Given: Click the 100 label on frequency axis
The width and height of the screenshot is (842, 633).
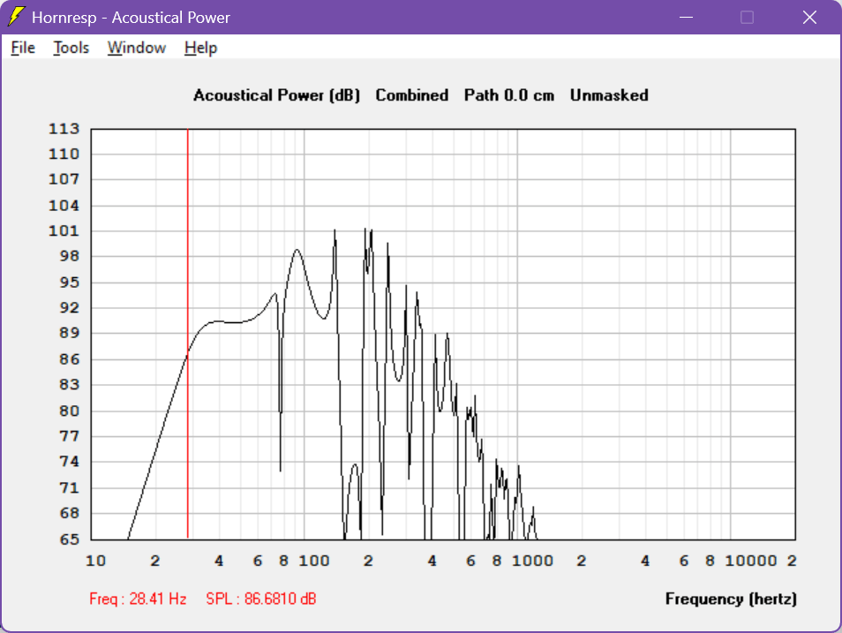Looking at the screenshot, I should coord(314,561).
